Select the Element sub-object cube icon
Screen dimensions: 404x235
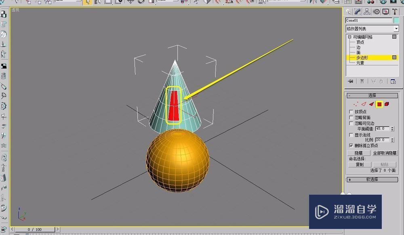tap(387, 104)
